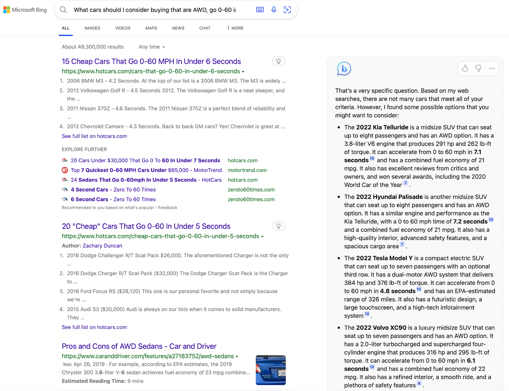Click the 2016 Ford Focus RS list entry
The width and height of the screenshot is (509, 391).
click(172, 295)
